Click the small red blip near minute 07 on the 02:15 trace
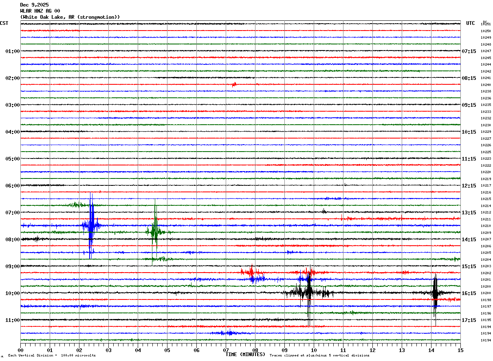The image size is (493, 361). click(234, 84)
